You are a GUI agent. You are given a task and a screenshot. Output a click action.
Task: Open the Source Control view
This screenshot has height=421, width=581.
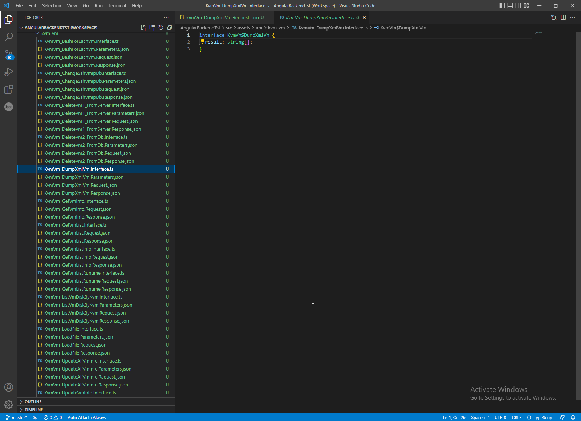click(9, 54)
